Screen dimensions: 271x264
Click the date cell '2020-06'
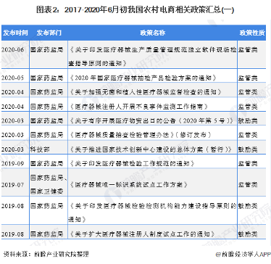12,49
